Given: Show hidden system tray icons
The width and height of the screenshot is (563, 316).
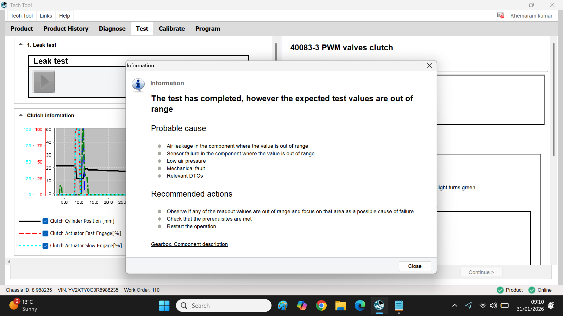Looking at the screenshot, I should (x=455, y=306).
